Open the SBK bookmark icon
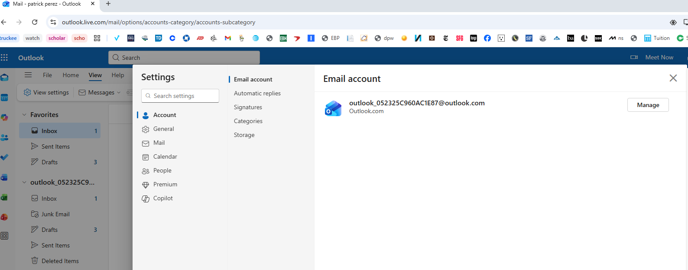The width and height of the screenshot is (688, 270). point(598,38)
